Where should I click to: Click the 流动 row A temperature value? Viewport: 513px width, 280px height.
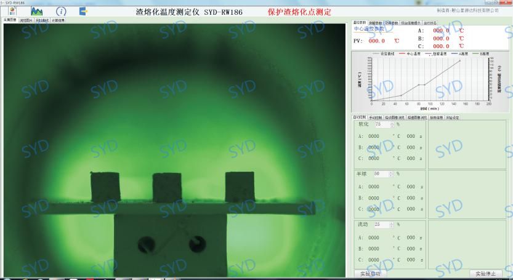click(x=374, y=238)
